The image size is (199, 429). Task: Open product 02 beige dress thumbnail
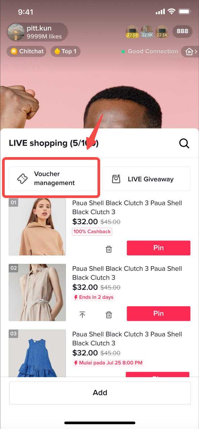(37, 292)
